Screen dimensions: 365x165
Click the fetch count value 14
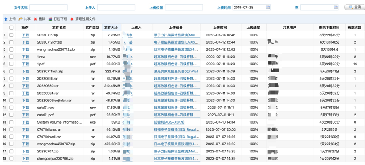(x=355, y=64)
